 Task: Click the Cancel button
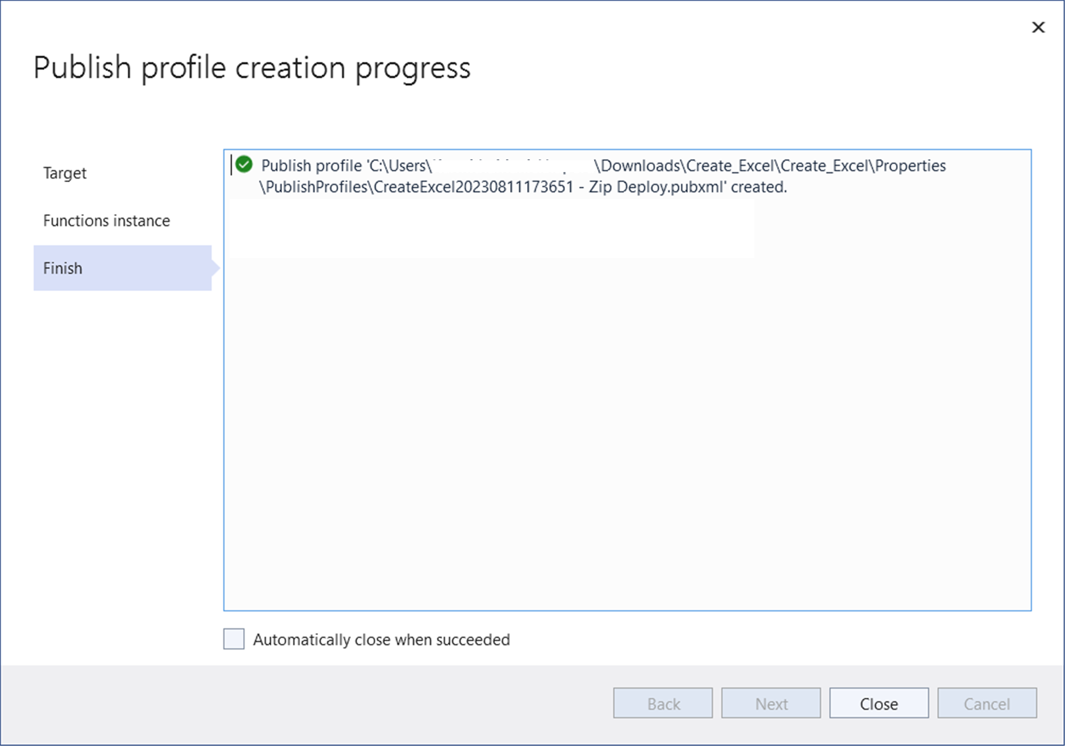(x=986, y=703)
